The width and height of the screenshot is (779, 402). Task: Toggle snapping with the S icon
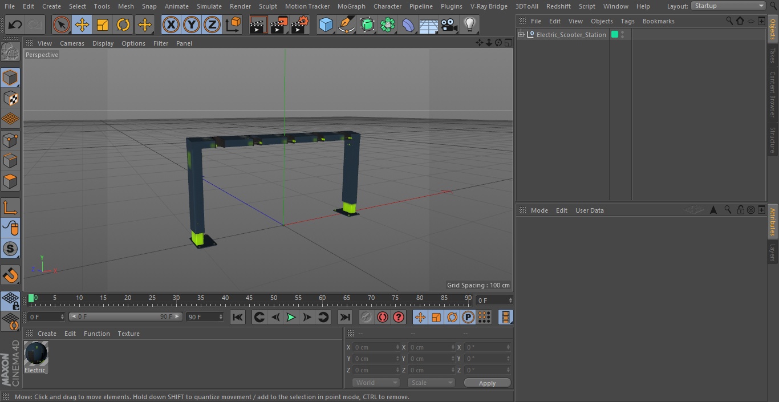click(10, 249)
